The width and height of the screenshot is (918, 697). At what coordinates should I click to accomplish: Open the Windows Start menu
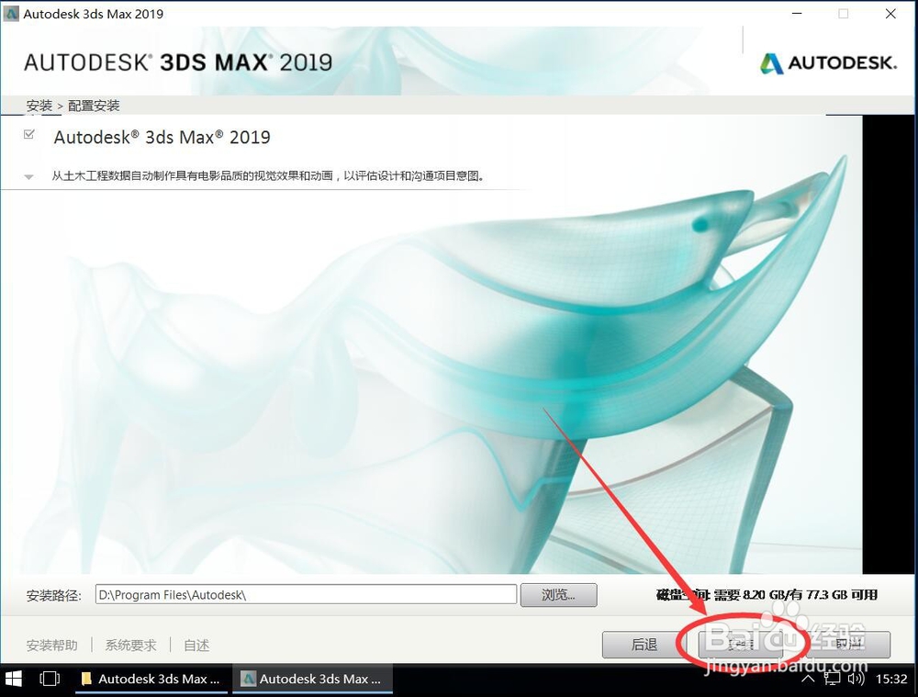pyautogui.click(x=14, y=679)
